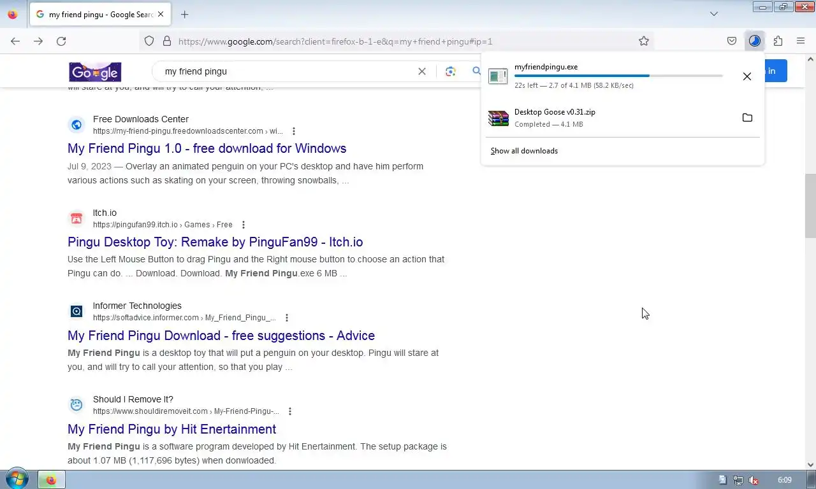Open the Save to Pocket icon
This screenshot has width=816, height=489.
pos(732,41)
